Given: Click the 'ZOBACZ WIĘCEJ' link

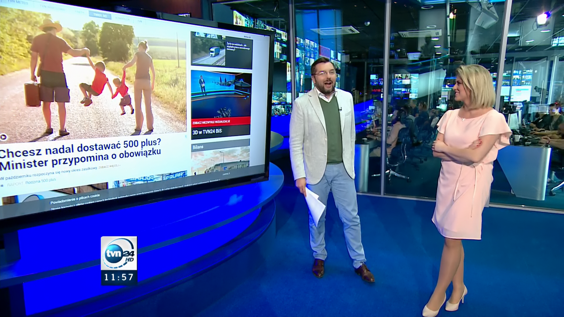Looking at the screenshot, I should (109, 166).
